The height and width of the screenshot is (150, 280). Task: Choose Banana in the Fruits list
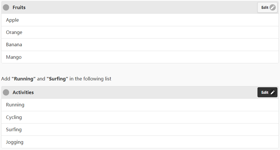[140, 45]
